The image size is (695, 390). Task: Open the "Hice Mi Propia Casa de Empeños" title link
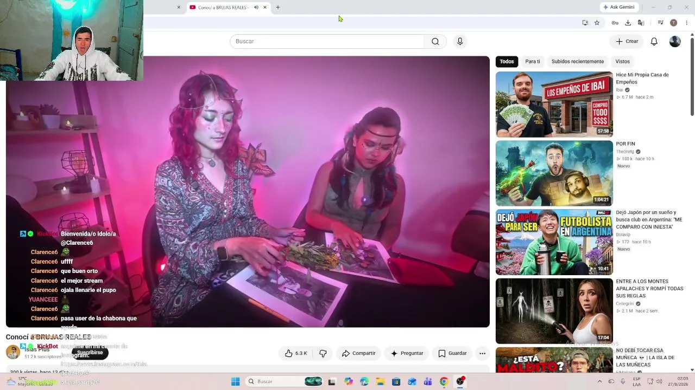tap(642, 79)
